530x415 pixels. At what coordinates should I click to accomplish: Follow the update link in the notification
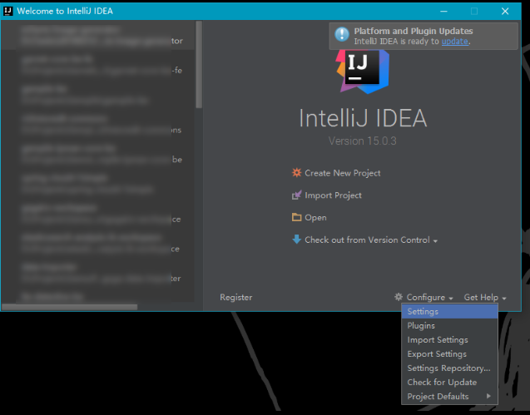click(454, 42)
